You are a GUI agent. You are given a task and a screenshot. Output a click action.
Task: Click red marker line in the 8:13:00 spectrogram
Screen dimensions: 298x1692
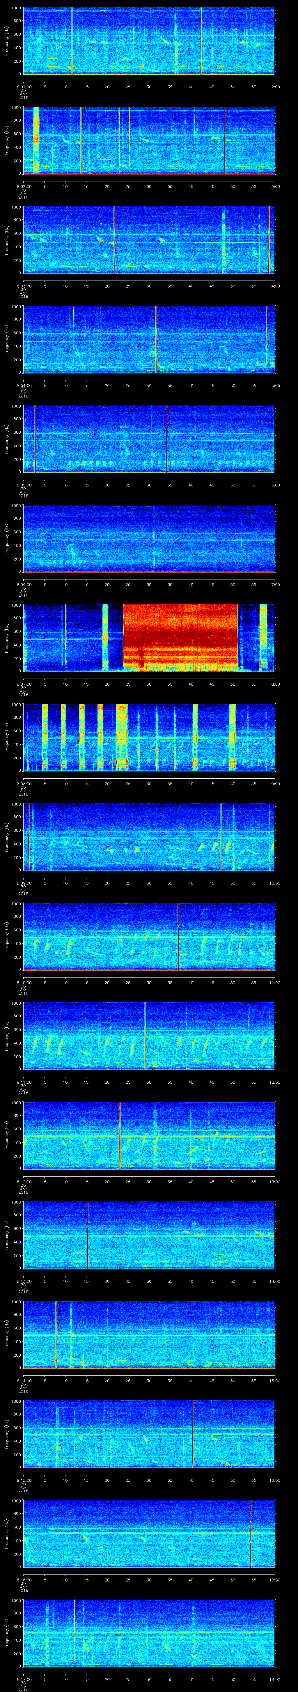coord(88,1235)
